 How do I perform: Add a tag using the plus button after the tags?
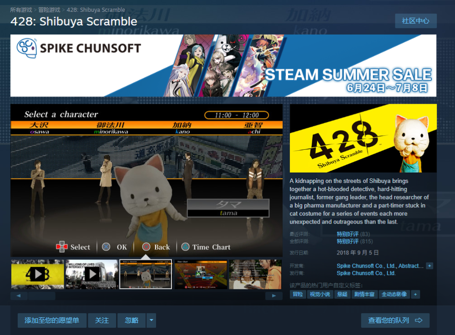click(x=415, y=294)
